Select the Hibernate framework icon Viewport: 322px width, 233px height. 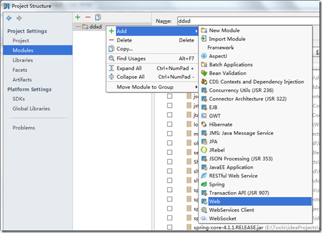204,124
